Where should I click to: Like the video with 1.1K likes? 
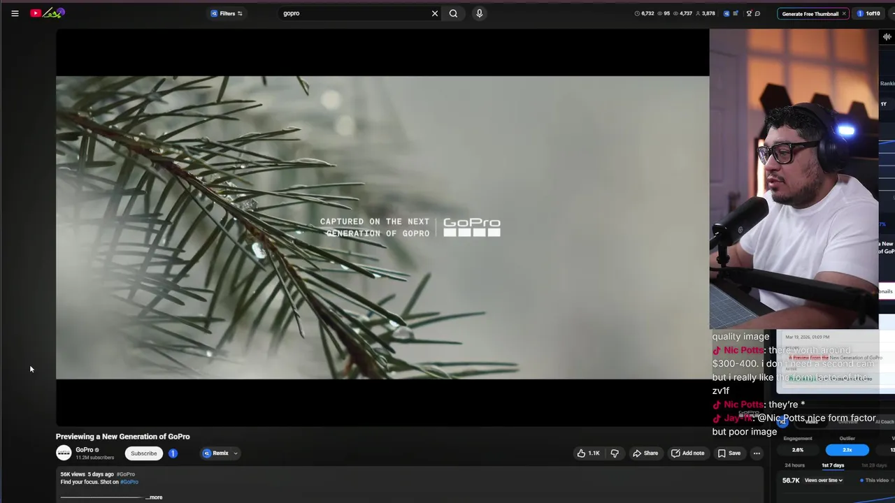click(x=588, y=453)
